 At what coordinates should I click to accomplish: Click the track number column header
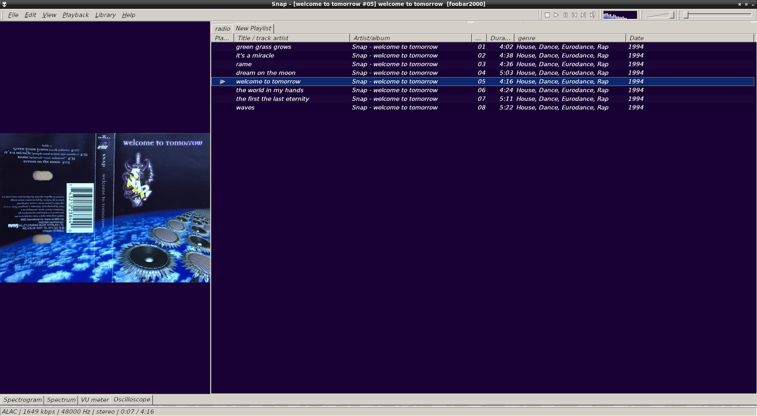pyautogui.click(x=480, y=38)
